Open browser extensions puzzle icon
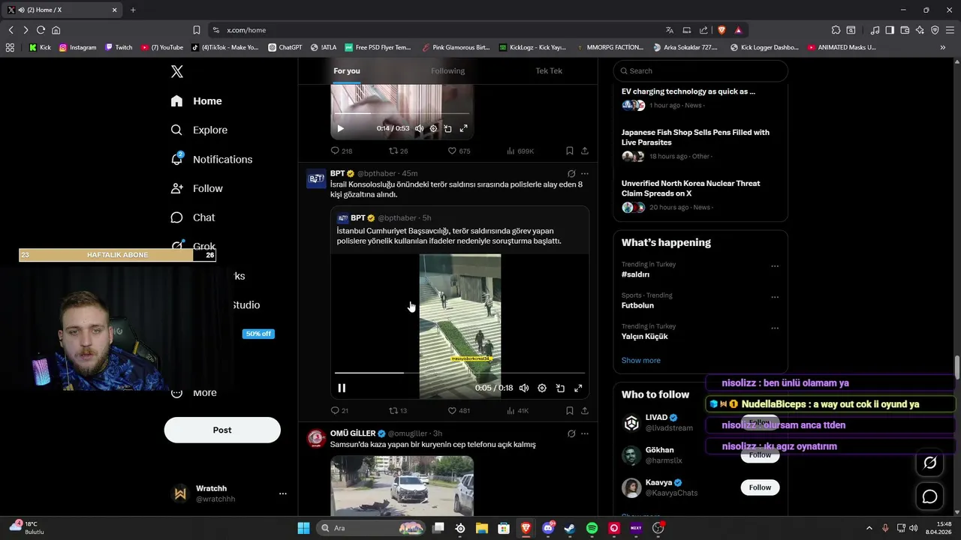Screen dimensions: 961x540 point(836,30)
